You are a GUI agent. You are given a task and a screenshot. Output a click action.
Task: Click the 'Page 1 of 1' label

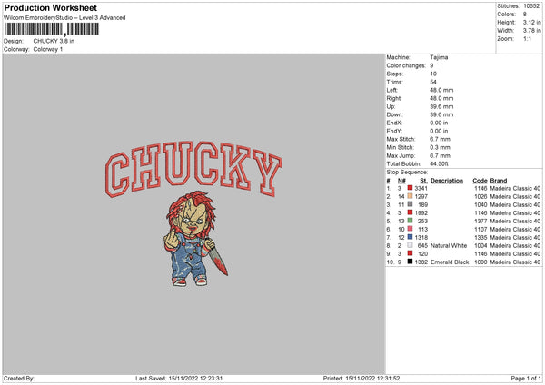[x=526, y=379]
